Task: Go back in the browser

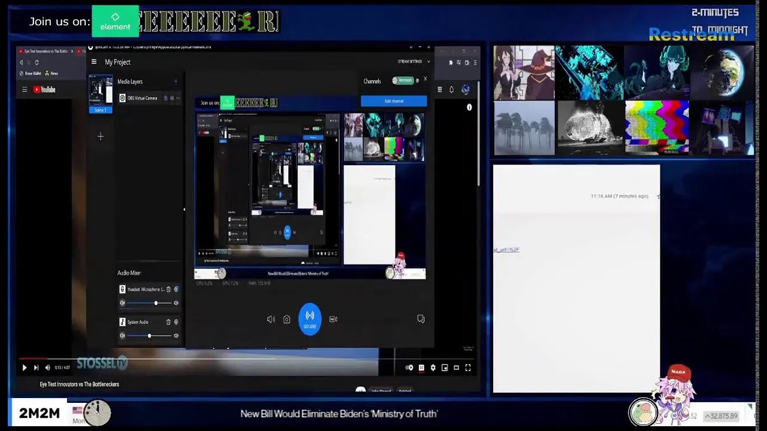Action: [x=22, y=62]
